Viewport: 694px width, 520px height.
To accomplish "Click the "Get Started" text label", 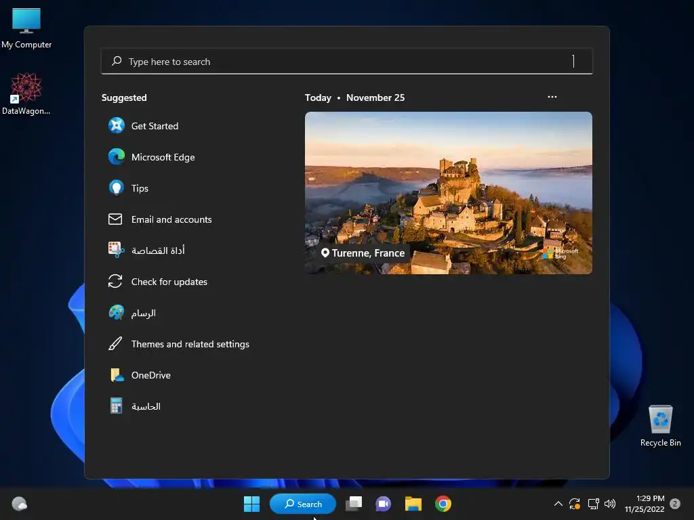I will (x=155, y=126).
